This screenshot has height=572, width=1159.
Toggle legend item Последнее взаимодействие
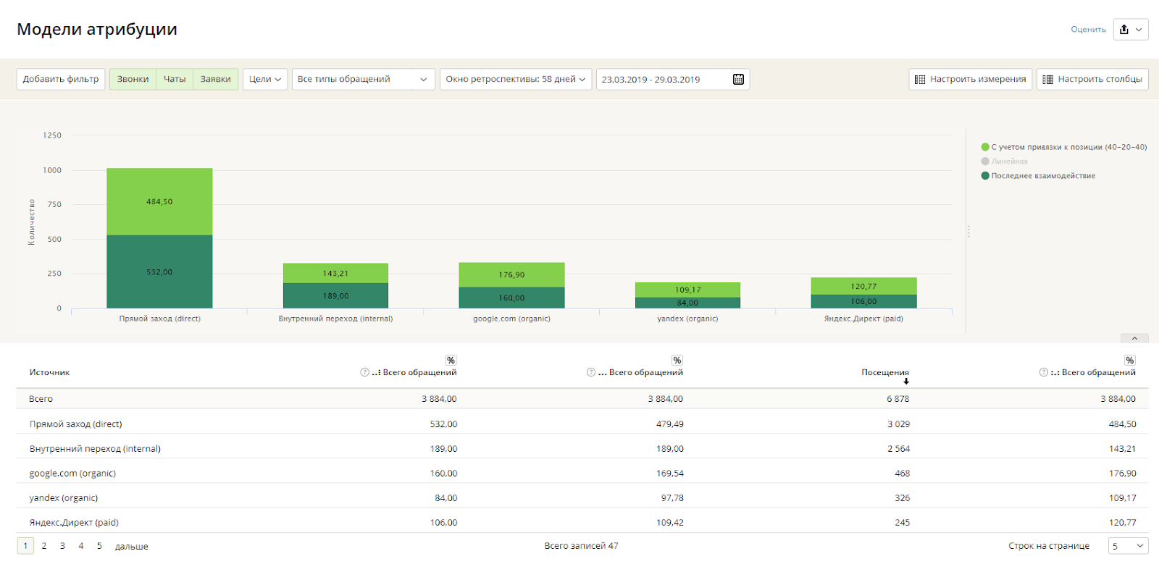[1038, 176]
